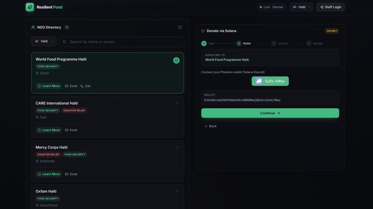The height and width of the screenshot is (209, 373).
Task: Click the Disaster Relief tag on CARE International
Action: click(x=74, y=111)
